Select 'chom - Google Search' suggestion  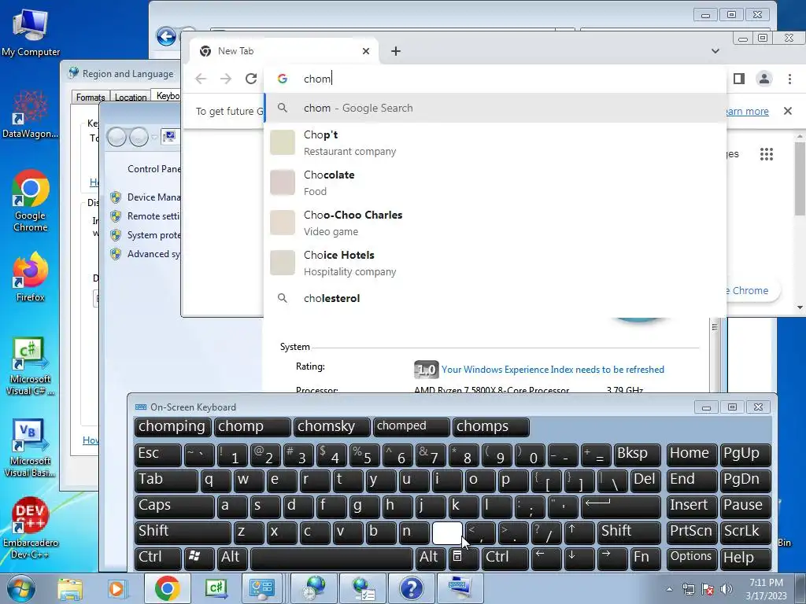click(x=495, y=108)
